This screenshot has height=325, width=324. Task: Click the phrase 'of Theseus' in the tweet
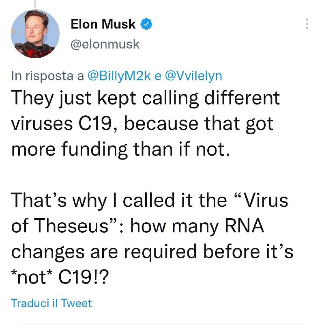tap(60, 225)
